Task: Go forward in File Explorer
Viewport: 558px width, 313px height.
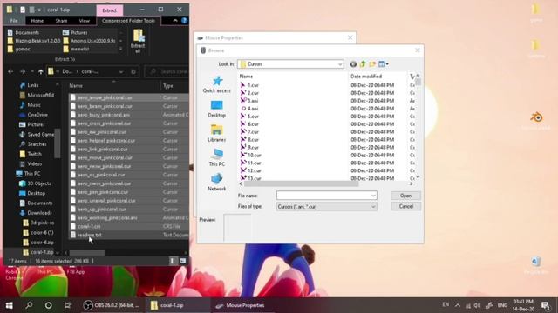Action: [x=22, y=71]
